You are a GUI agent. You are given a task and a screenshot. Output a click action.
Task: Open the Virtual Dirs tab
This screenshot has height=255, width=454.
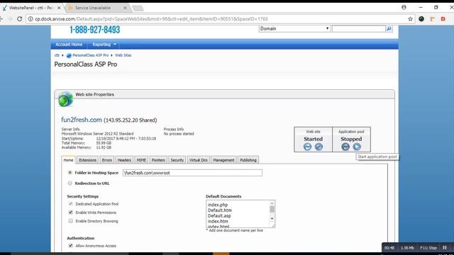click(199, 160)
